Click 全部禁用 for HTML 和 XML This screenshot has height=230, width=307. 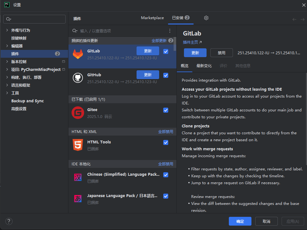166,132
